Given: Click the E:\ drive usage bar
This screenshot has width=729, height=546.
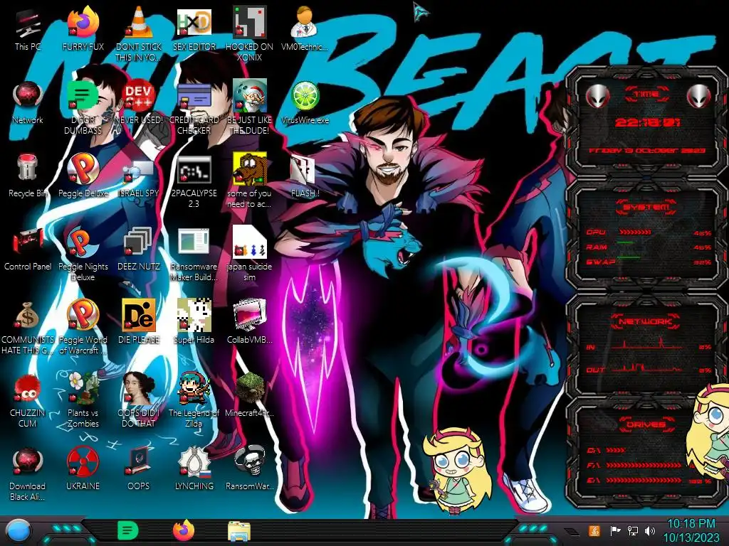Looking at the screenshot, I should [644, 480].
